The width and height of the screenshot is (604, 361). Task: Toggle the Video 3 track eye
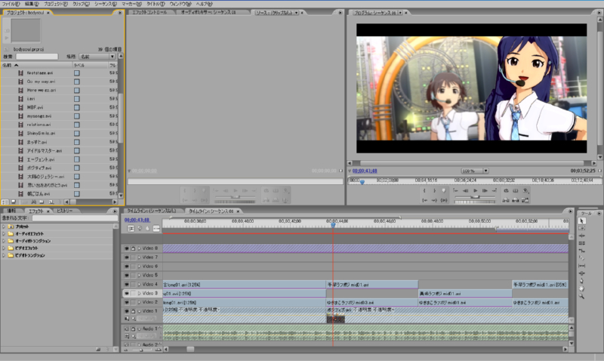[127, 293]
